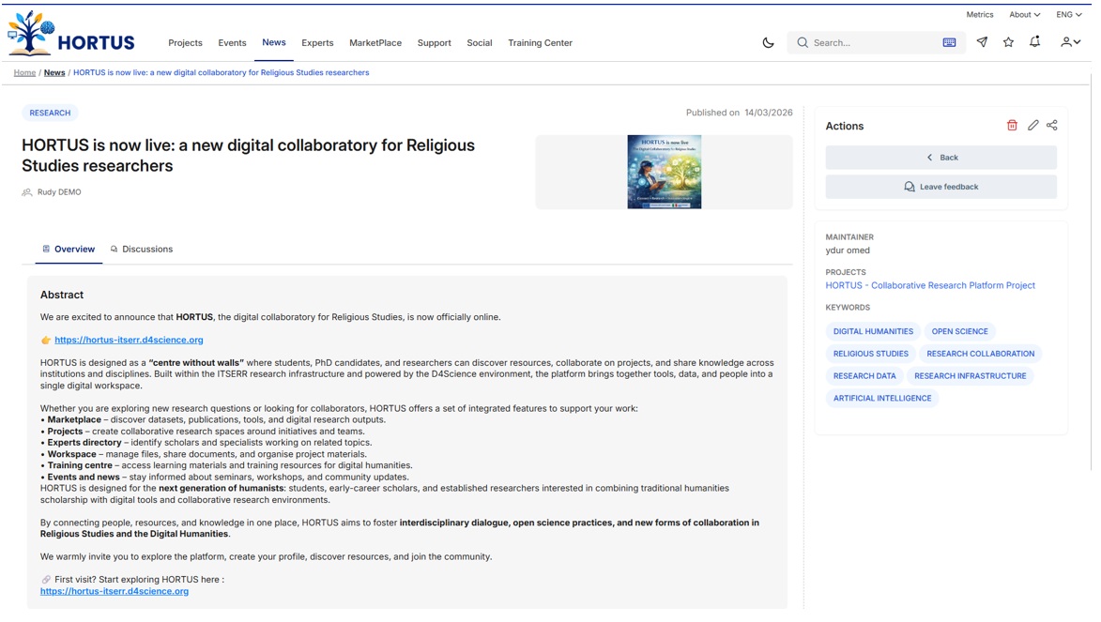
Task: Edit the article with pencil icon
Action: [x=1032, y=126]
